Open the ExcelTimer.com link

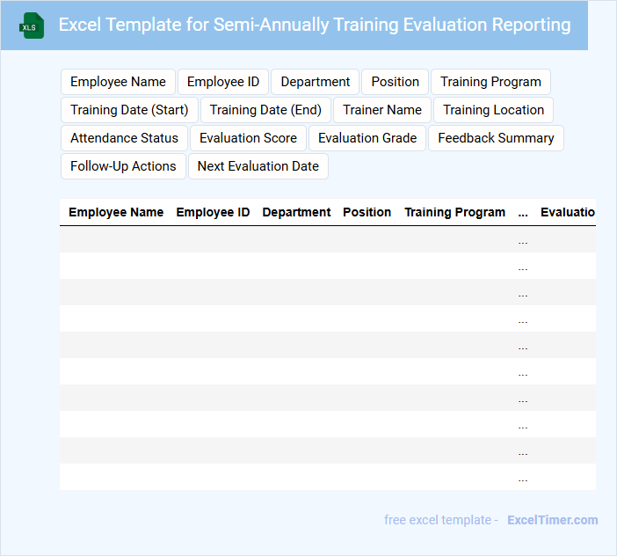552,520
